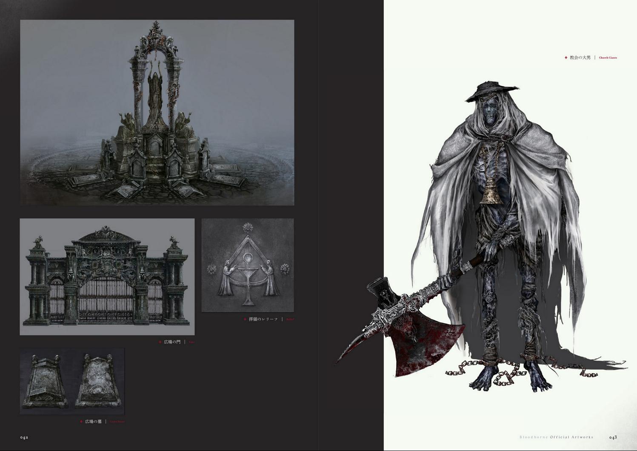Click the red cross mark beside 広場の墓
Image resolution: width=637 pixels, height=451 pixels.
81,422
